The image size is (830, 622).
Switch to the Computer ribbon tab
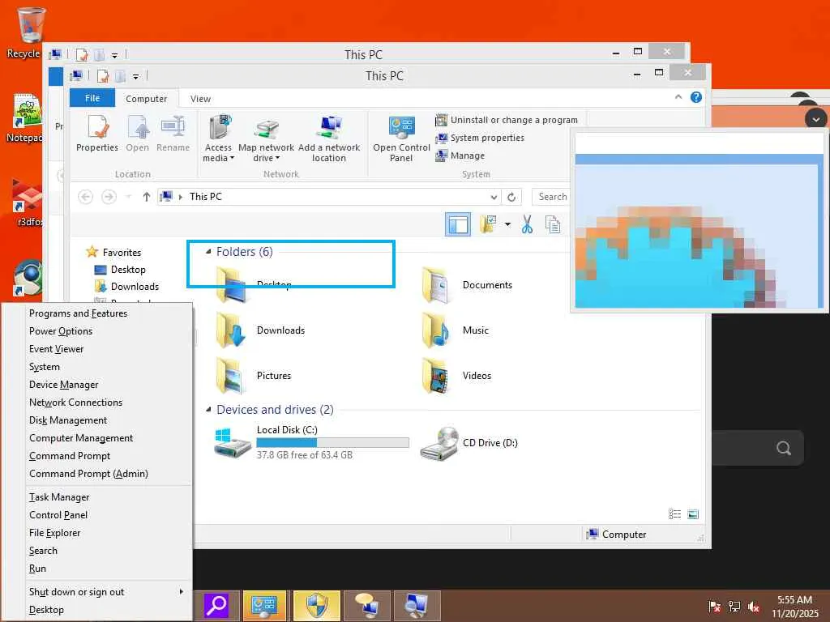146,99
